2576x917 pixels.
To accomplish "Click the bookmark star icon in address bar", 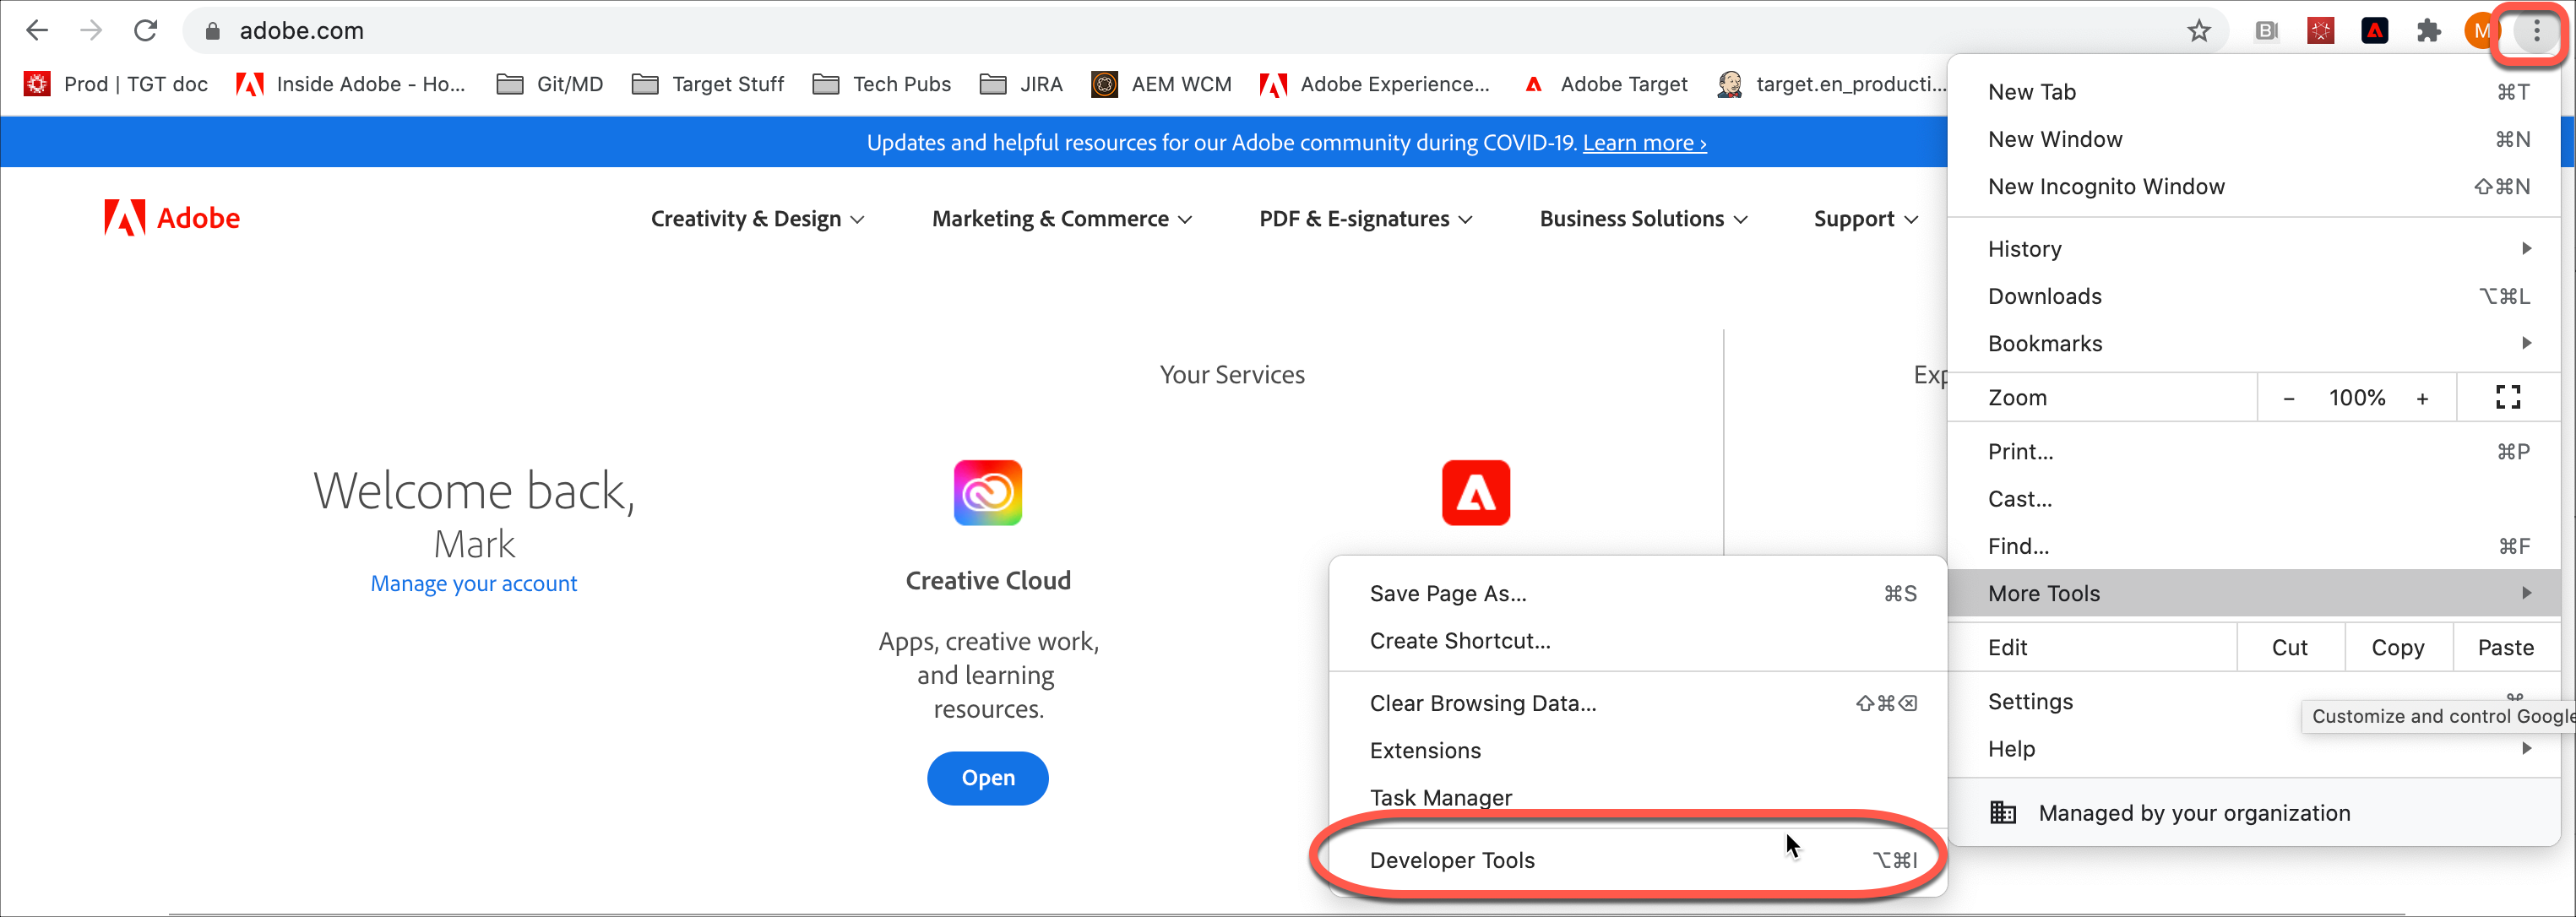I will click(x=2198, y=31).
